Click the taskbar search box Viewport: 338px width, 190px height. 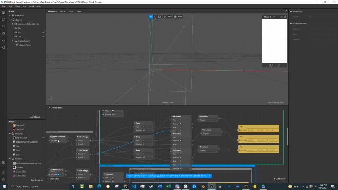39,186
